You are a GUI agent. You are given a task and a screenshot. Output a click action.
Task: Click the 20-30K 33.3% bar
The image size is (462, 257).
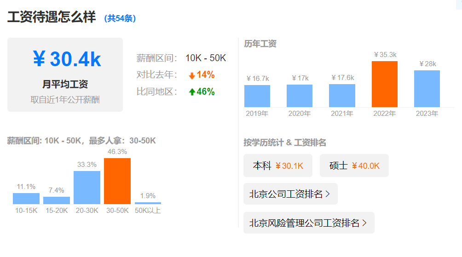pos(87,188)
